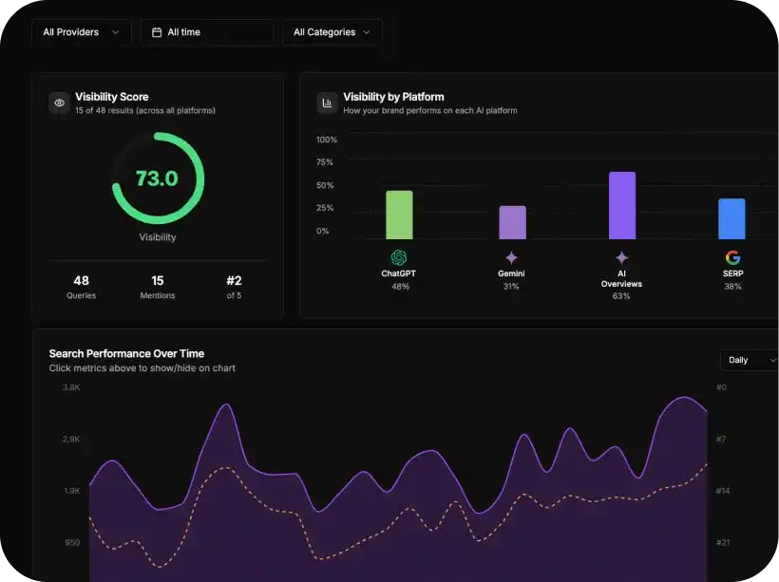The width and height of the screenshot is (779, 582).
Task: Click the purple AI Overviews bar
Action: click(622, 206)
